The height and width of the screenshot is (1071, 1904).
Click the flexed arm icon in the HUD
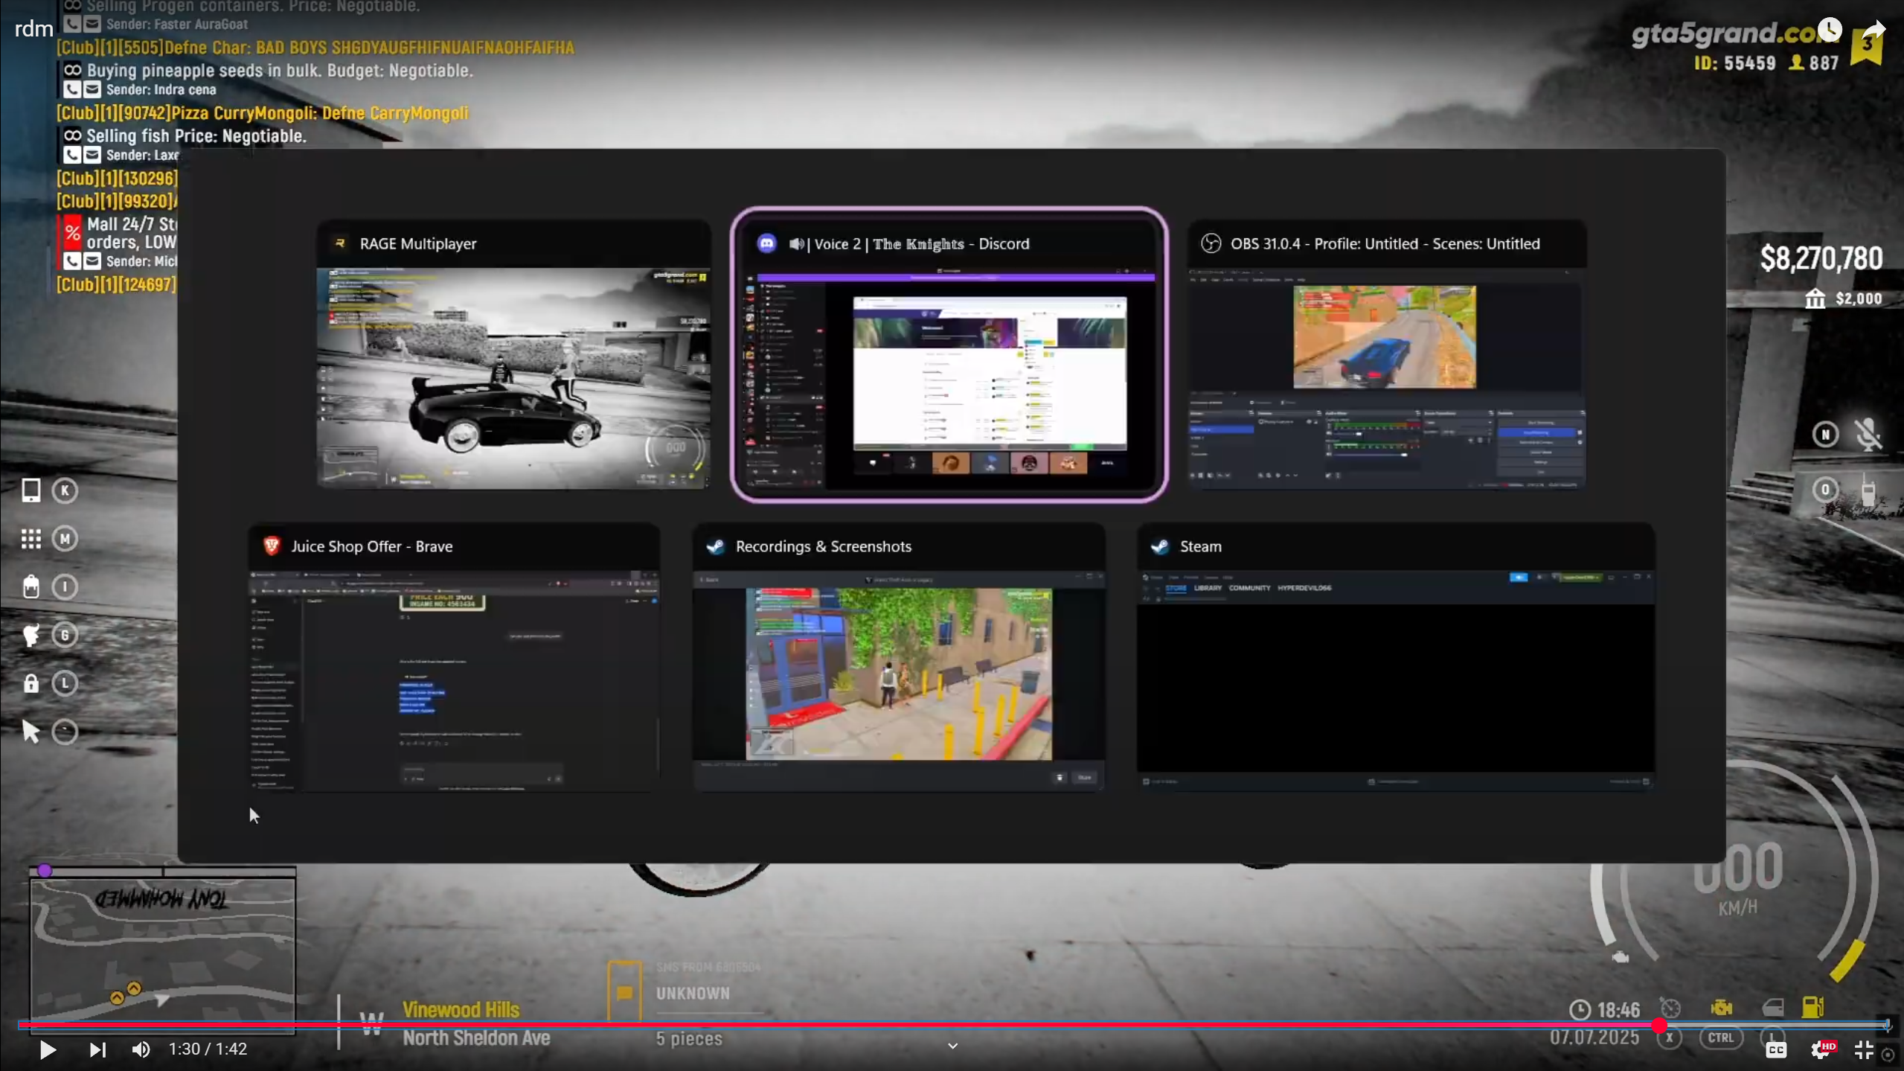[x=31, y=635]
